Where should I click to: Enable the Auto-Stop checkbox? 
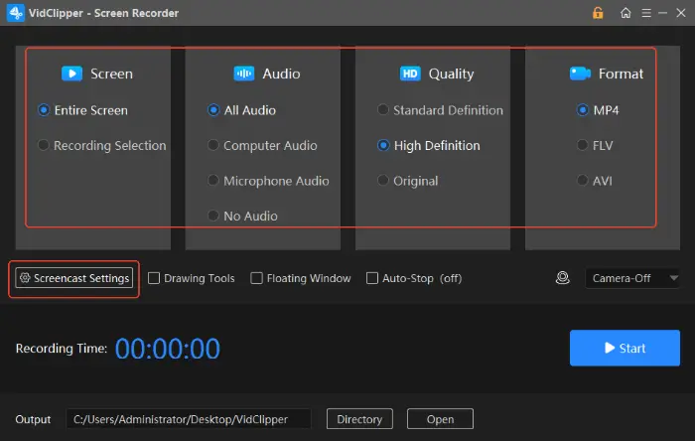372,278
